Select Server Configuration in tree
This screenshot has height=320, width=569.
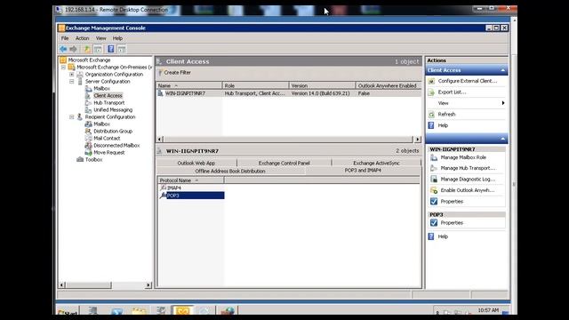tap(108, 81)
